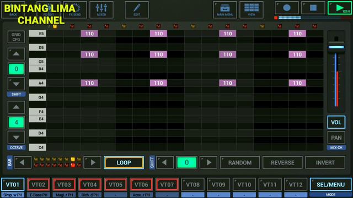Play the sequence at 120 BPM
Viewport: 353px width, 198px height.
340,8
